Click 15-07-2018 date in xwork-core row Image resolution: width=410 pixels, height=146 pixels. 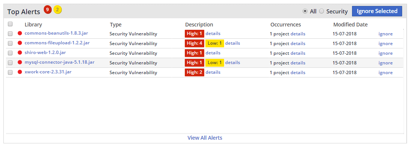pyautogui.click(x=345, y=72)
